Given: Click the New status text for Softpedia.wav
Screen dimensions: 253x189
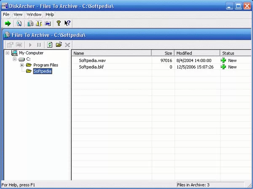Looking at the screenshot, I should point(232,61).
